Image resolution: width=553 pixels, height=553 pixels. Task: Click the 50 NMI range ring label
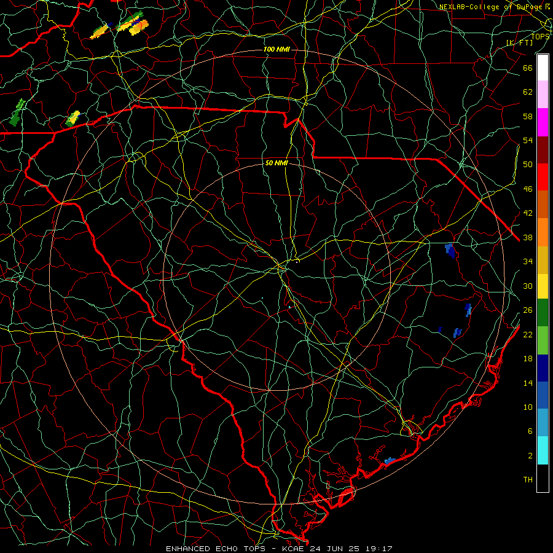click(276, 163)
